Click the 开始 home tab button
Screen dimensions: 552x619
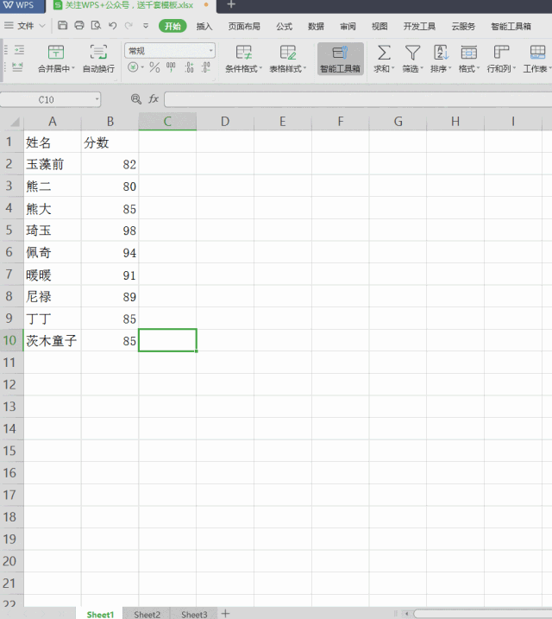tap(172, 26)
